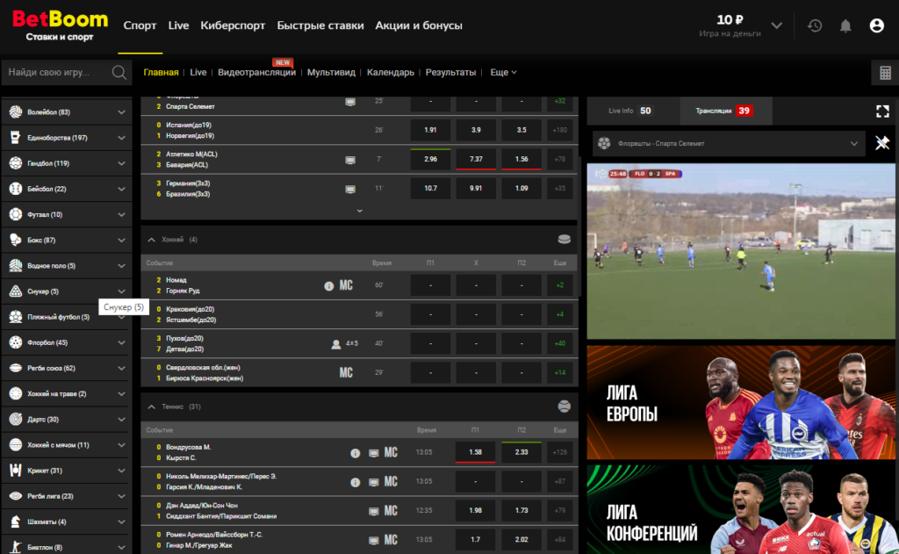Viewport: 899px width, 554px height.
Task: Expand the Волейбол (83) category
Action: 121,112
